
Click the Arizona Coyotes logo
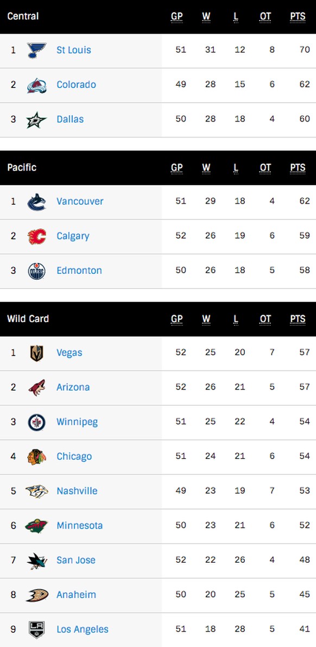coord(37,388)
